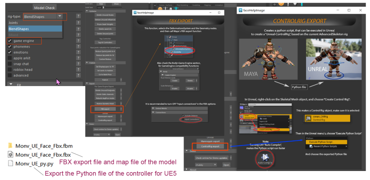Enable the apple arkit checkbox
The image size is (370, 180).
tap(10, 58)
